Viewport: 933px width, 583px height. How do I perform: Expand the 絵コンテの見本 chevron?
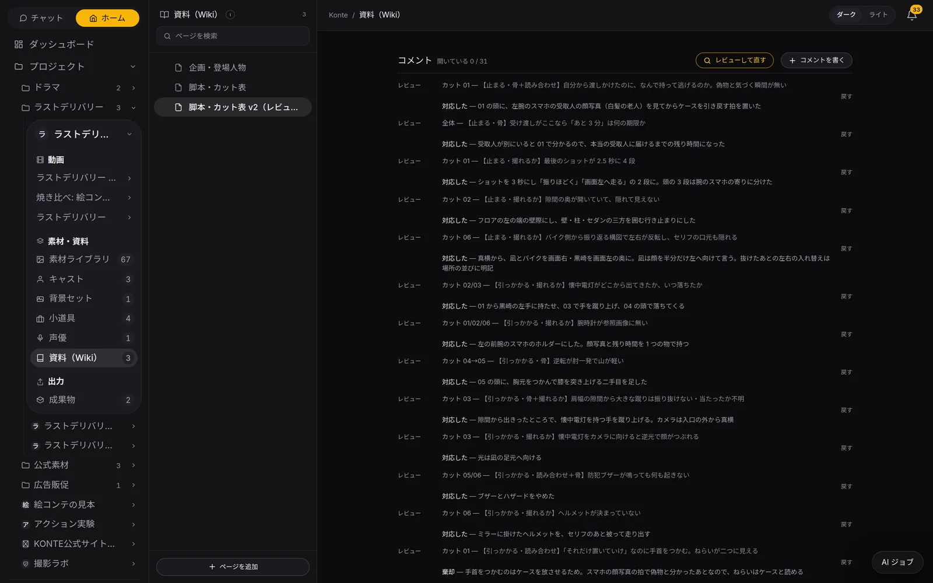tap(134, 505)
